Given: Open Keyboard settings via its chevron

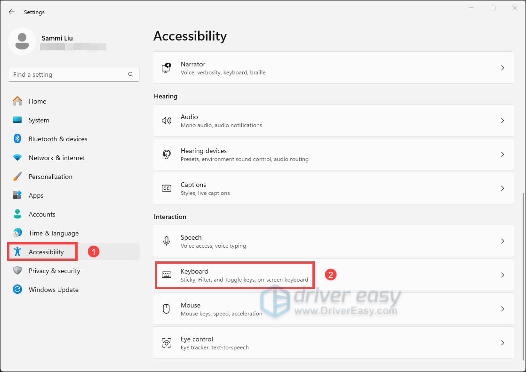Looking at the screenshot, I should 502,275.
